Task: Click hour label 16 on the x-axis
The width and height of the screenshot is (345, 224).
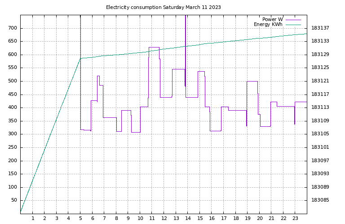Action: 212,219
